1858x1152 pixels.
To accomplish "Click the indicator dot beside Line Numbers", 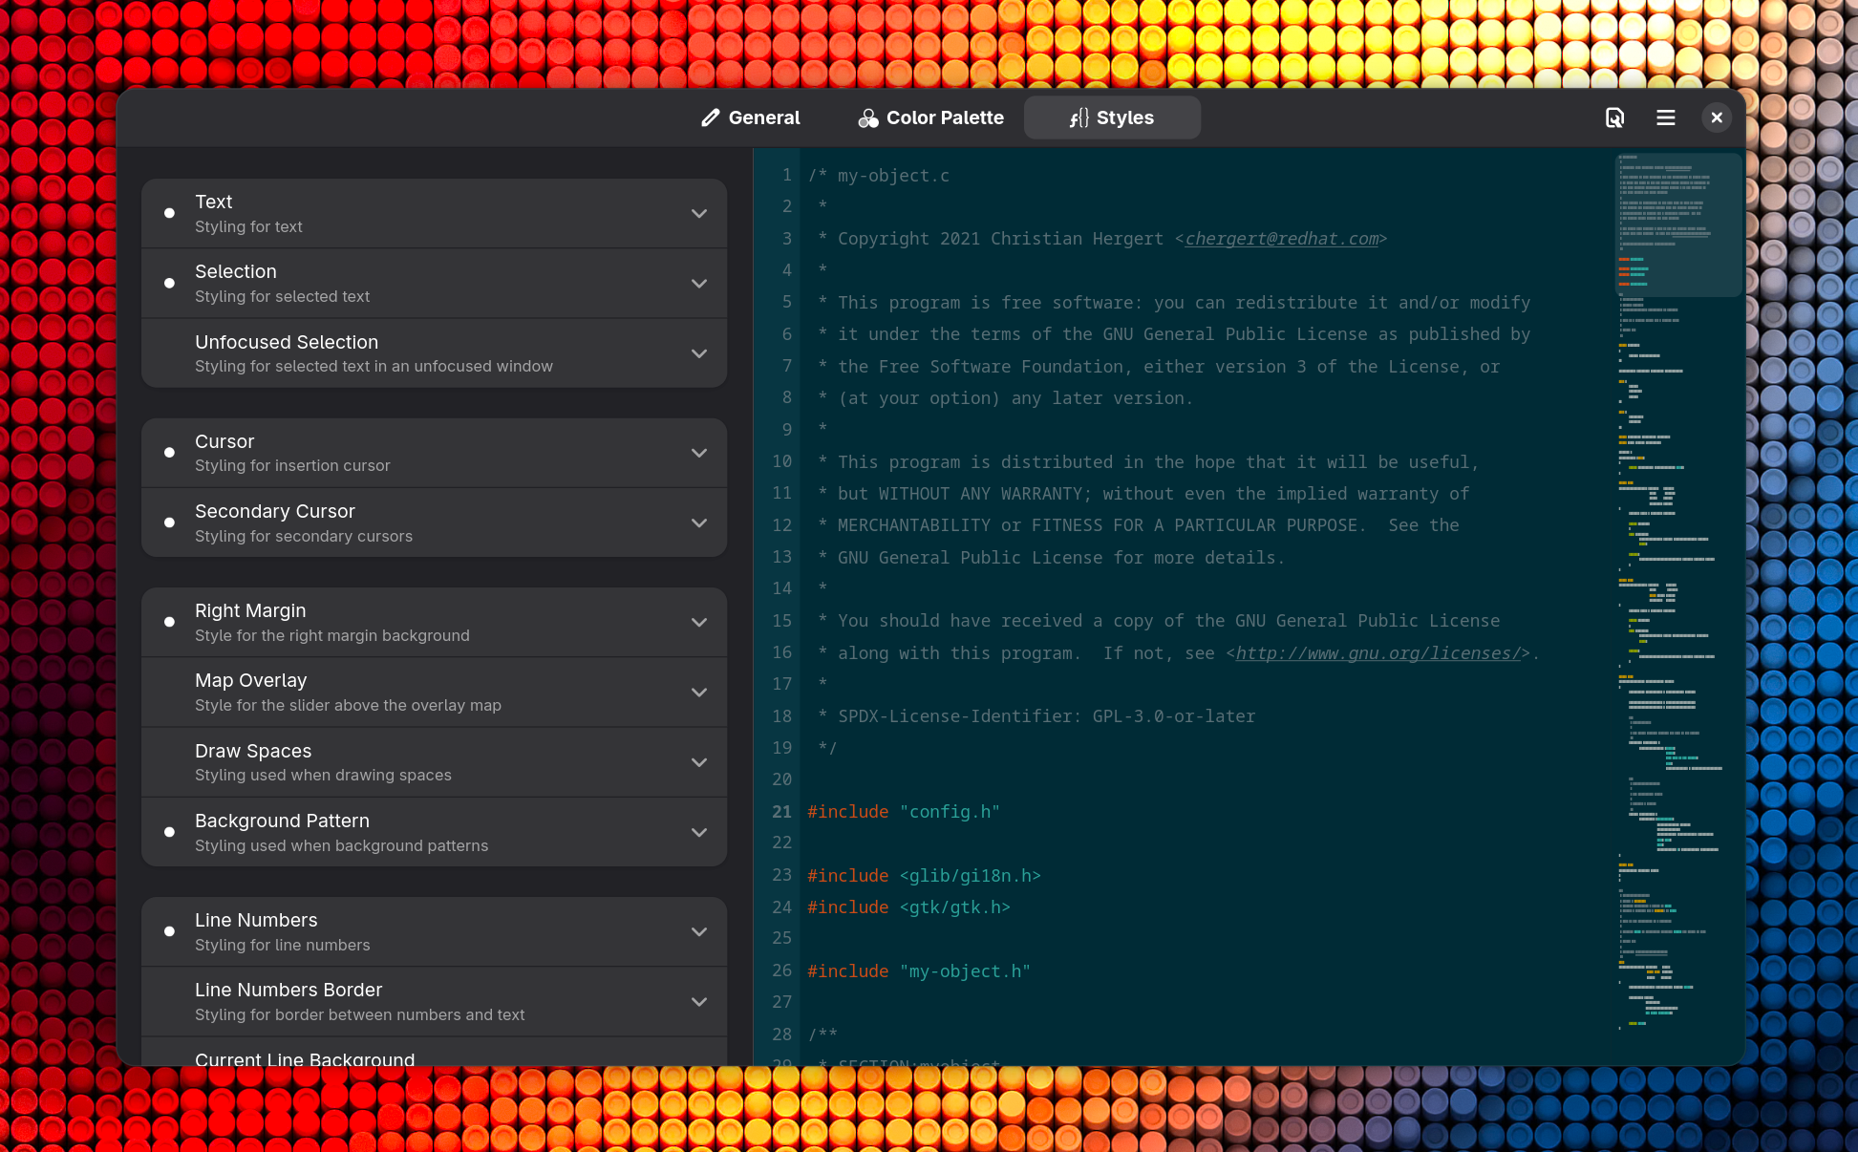I will 169,930.
